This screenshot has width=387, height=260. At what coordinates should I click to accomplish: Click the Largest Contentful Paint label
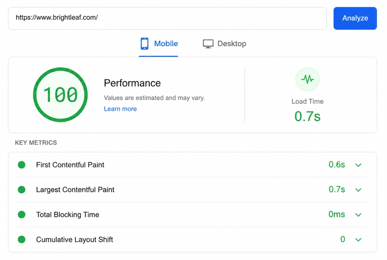(x=75, y=190)
